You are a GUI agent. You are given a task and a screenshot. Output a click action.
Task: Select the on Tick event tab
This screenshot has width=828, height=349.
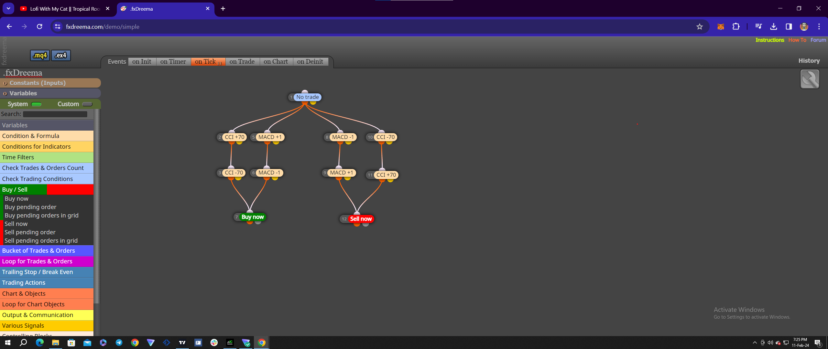click(x=208, y=62)
